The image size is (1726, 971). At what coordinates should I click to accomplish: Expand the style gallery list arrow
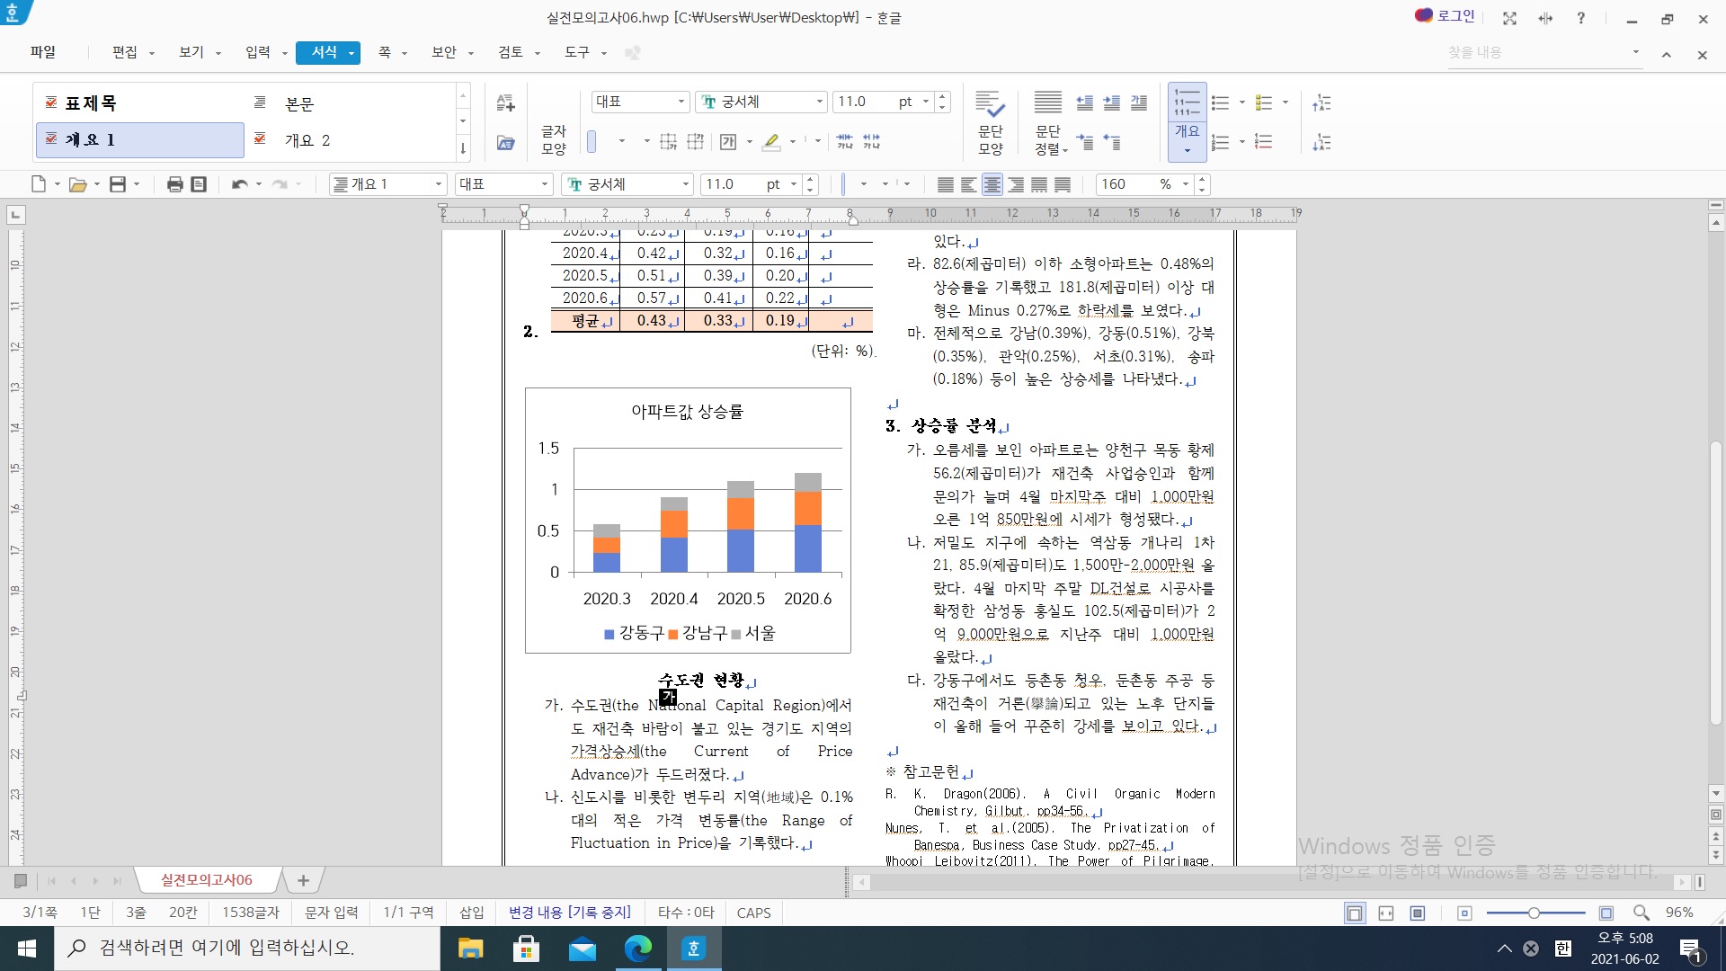pos(463,148)
